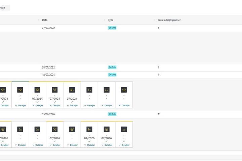Click 07/2024 text on the mask card
This screenshot has width=242, height=161.
pyautogui.click(x=37, y=99)
